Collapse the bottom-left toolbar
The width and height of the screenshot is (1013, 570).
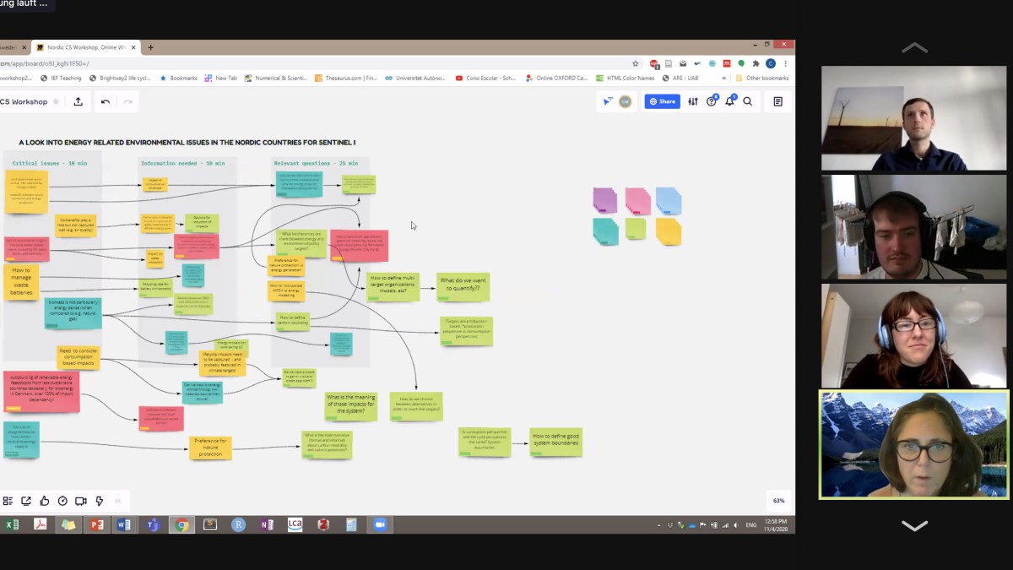[x=118, y=501]
